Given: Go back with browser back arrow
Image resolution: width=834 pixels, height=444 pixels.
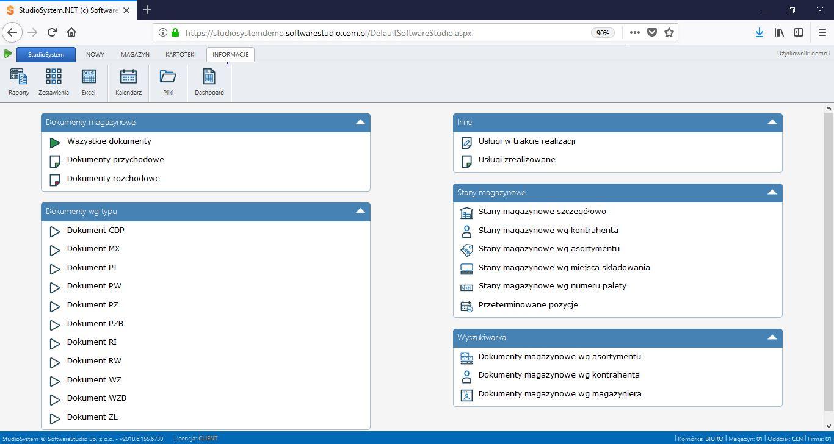Looking at the screenshot, I should (12, 33).
